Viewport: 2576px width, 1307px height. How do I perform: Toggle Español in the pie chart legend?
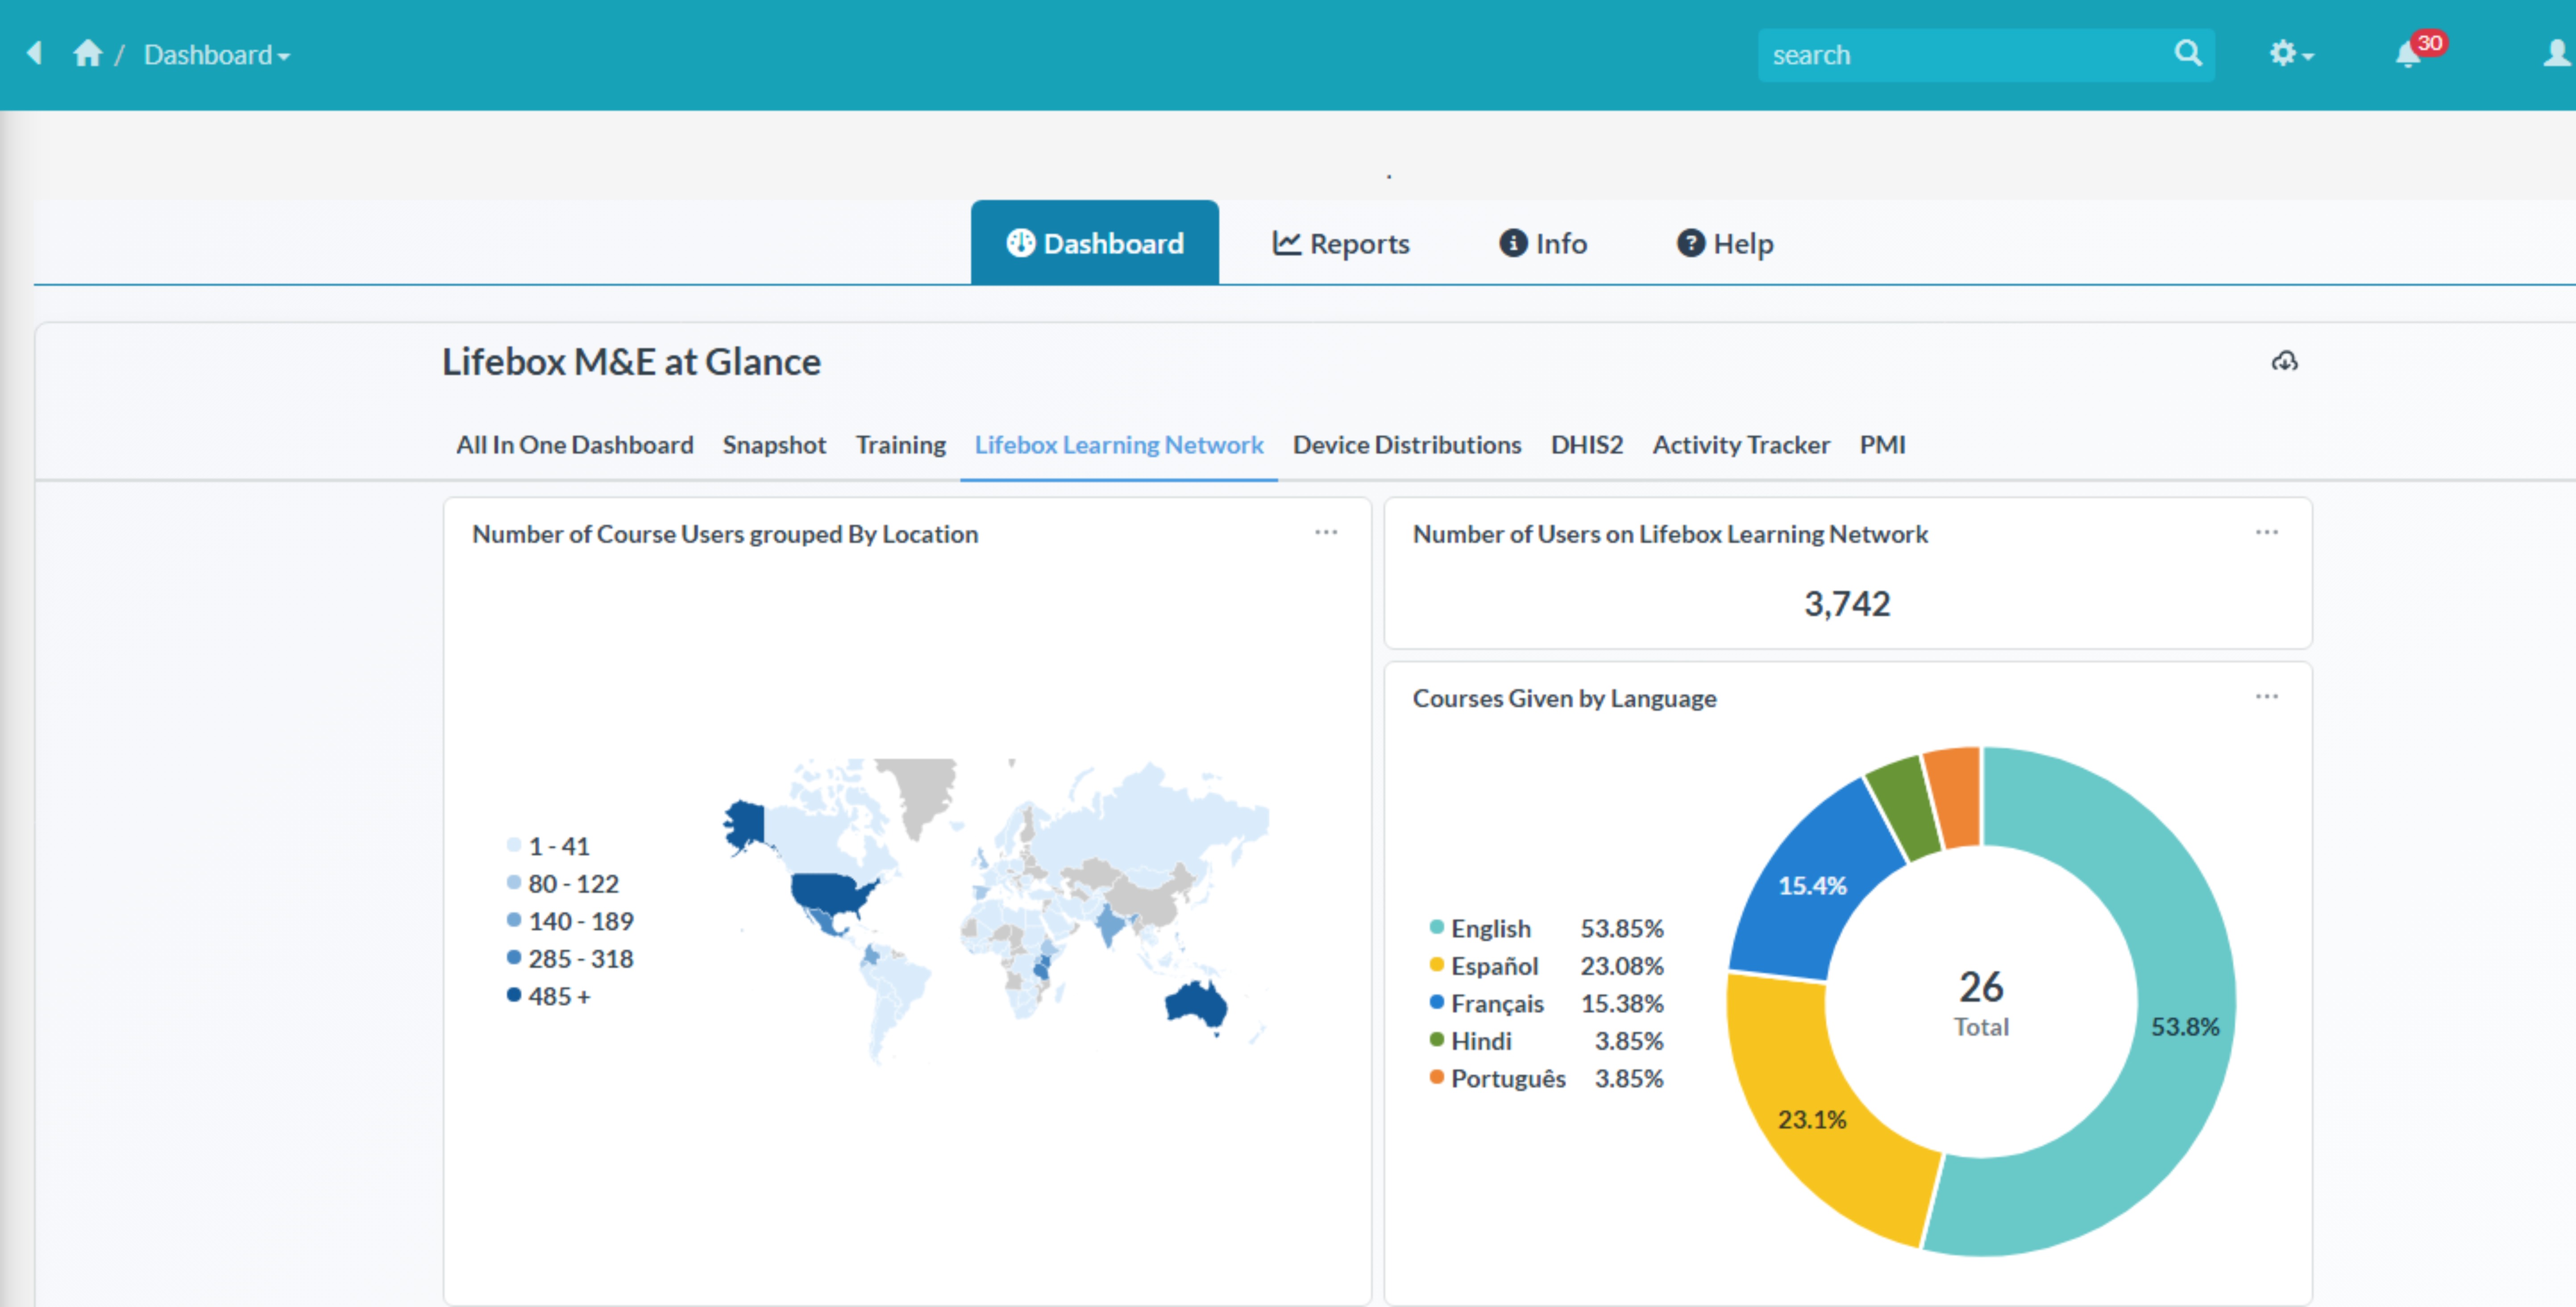click(1495, 966)
